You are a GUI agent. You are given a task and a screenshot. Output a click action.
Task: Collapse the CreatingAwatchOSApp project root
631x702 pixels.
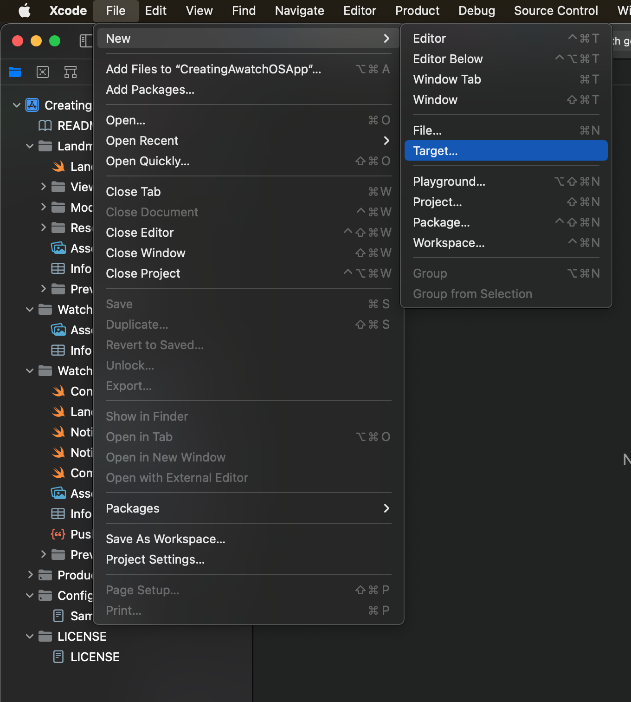tap(17, 105)
